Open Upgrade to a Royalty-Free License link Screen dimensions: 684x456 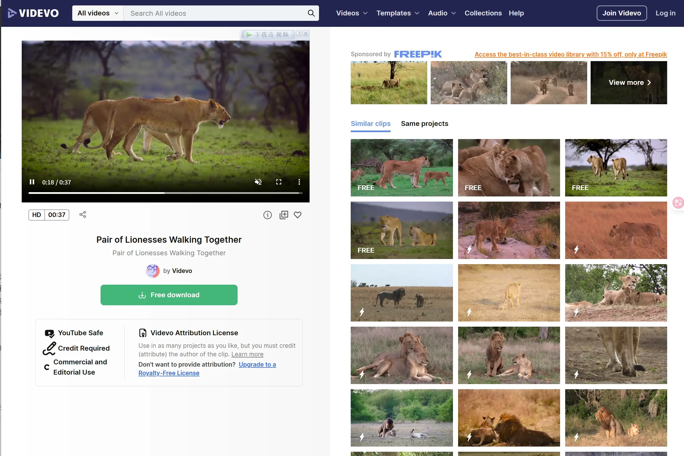pyautogui.click(x=257, y=364)
